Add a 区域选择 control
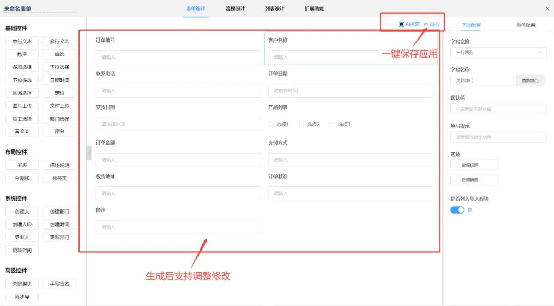The height and width of the screenshot is (306, 554). [x=22, y=93]
